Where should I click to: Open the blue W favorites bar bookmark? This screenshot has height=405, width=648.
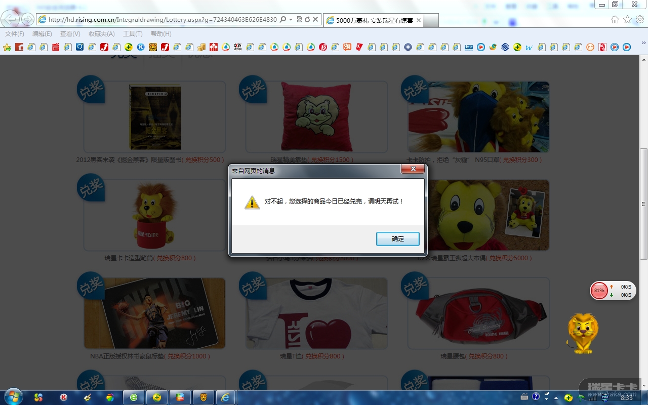[x=530, y=47]
